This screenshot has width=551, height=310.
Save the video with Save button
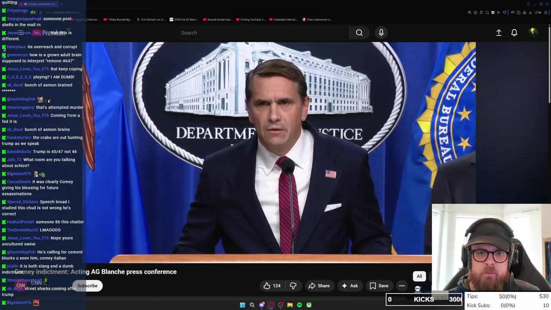[379, 286]
